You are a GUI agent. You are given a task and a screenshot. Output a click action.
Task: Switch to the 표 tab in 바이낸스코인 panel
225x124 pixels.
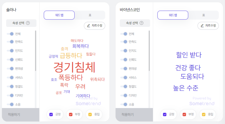[203, 15]
